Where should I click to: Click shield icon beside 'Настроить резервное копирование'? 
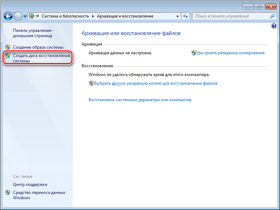(x=194, y=53)
